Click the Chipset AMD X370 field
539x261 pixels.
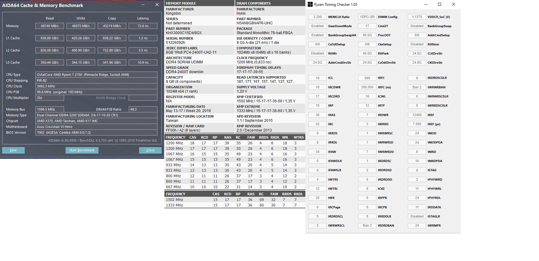pos(96,121)
